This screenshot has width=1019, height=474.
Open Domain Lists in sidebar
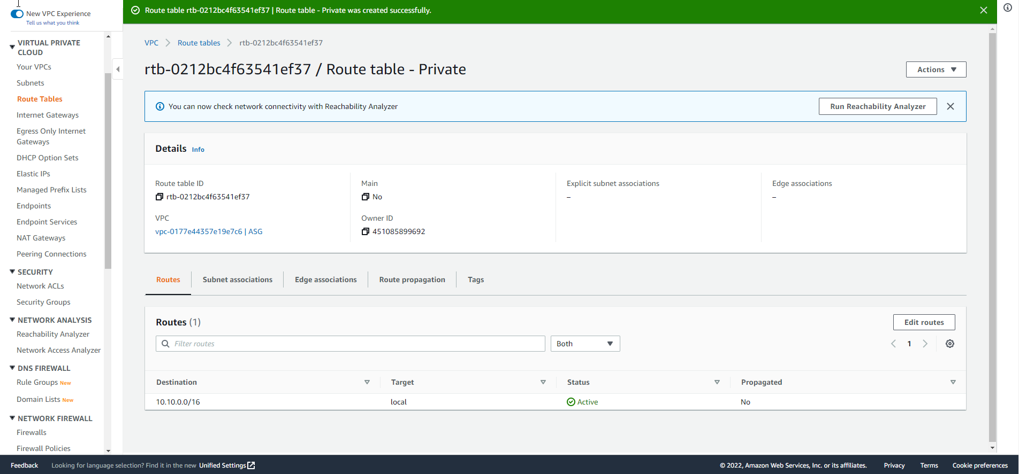(38, 399)
